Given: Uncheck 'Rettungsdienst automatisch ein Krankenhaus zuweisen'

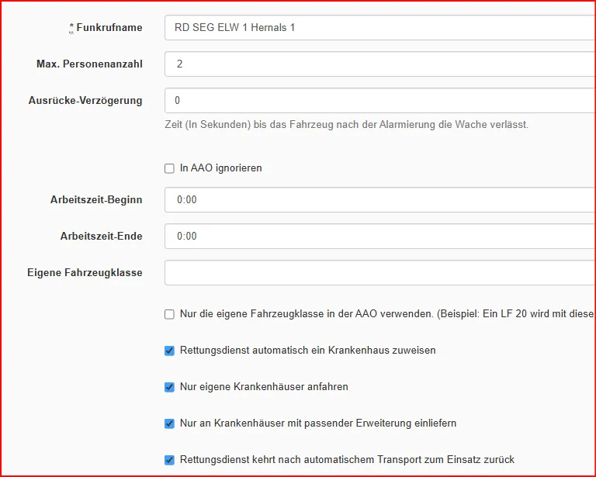Looking at the screenshot, I should point(169,351).
